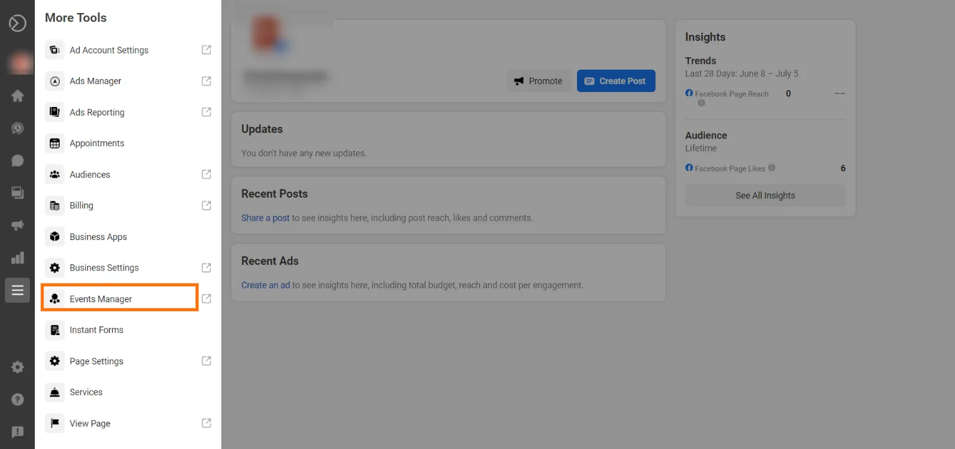Click the external-link icon beside Ads Manager
This screenshot has height=449, width=955.
[206, 81]
